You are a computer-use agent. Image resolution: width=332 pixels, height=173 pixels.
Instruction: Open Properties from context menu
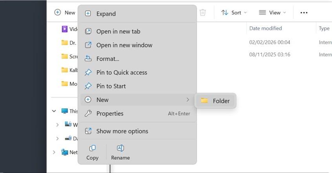(137, 114)
